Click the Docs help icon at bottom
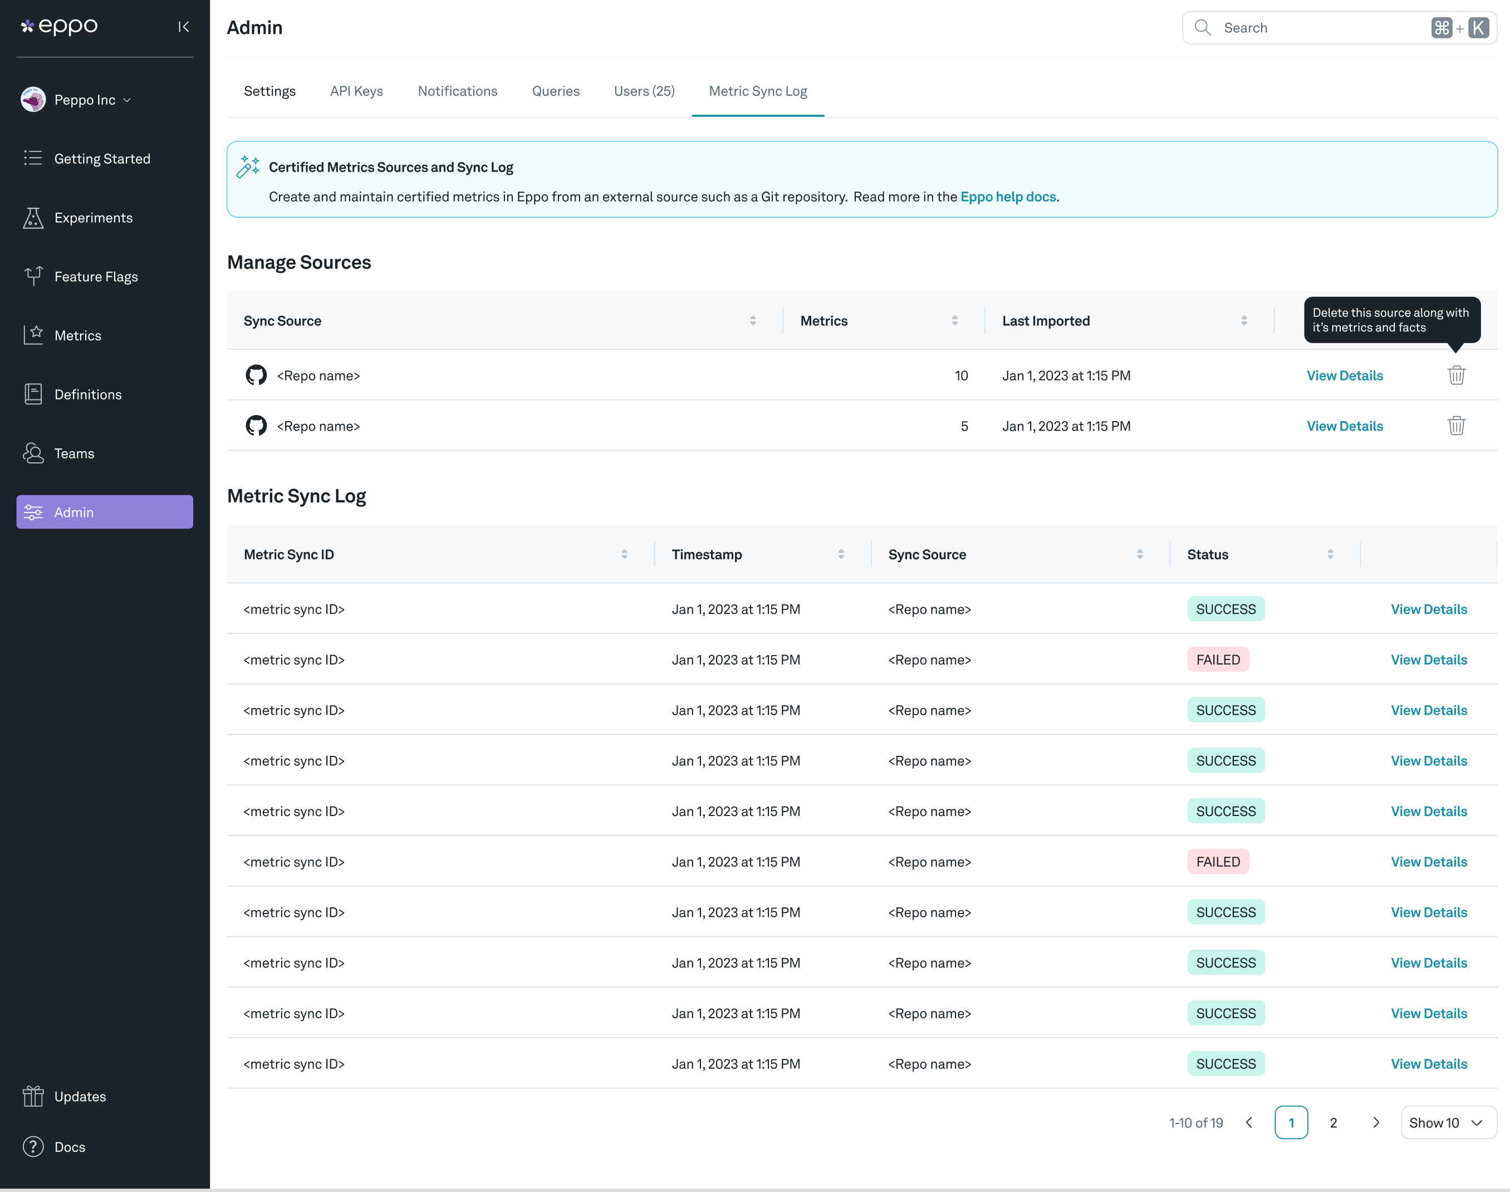The width and height of the screenshot is (1510, 1192). (x=33, y=1147)
